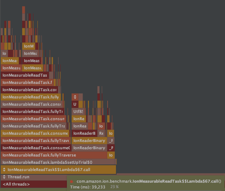Select dark red IonMeasurableReadTask.consume( frame
225x191 pixels.
pos(36,148)
